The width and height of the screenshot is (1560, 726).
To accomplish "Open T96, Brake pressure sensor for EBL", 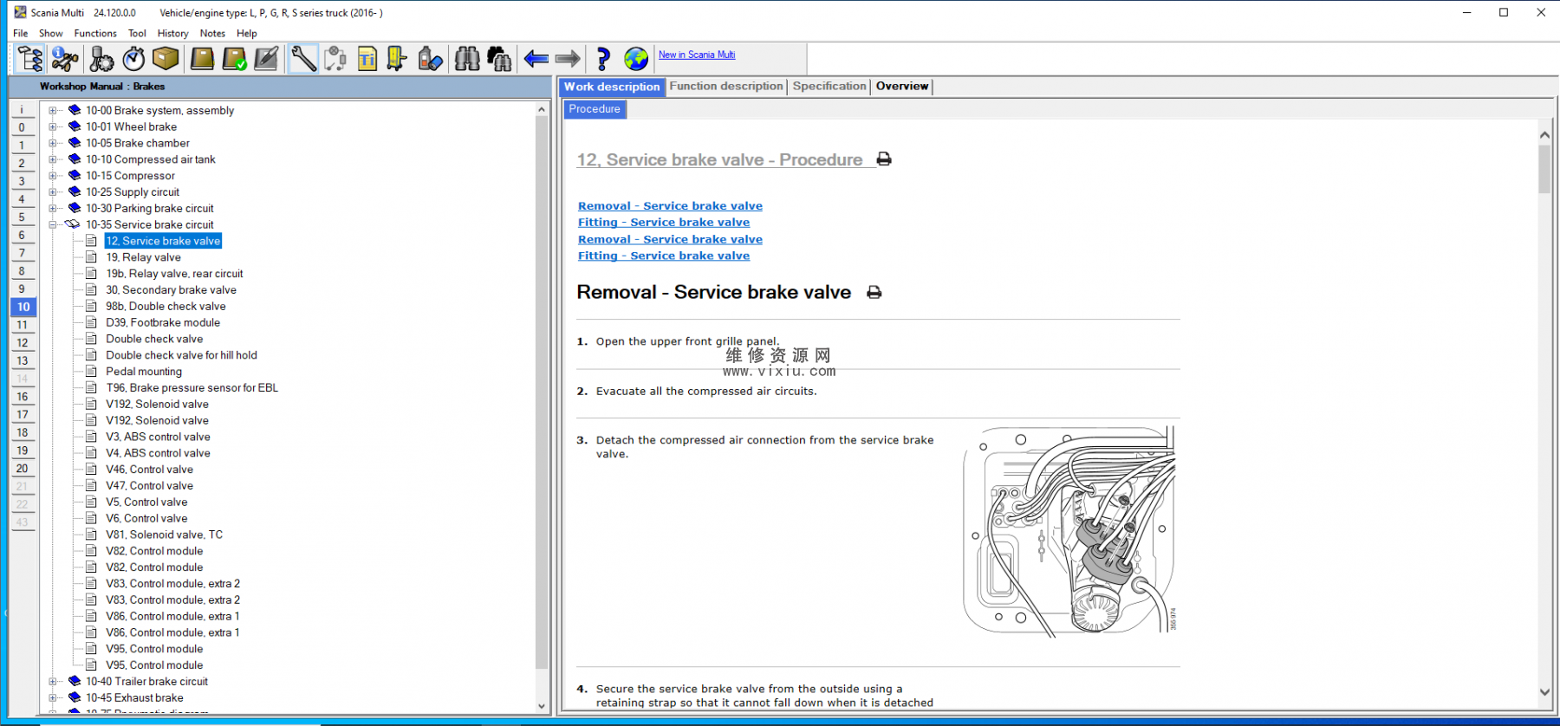I will pyautogui.click(x=192, y=388).
